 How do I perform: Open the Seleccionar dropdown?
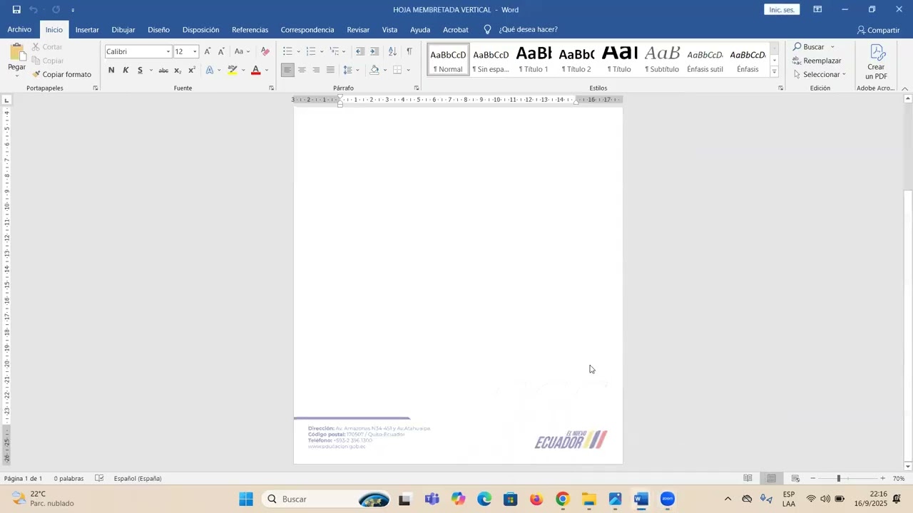(x=820, y=74)
